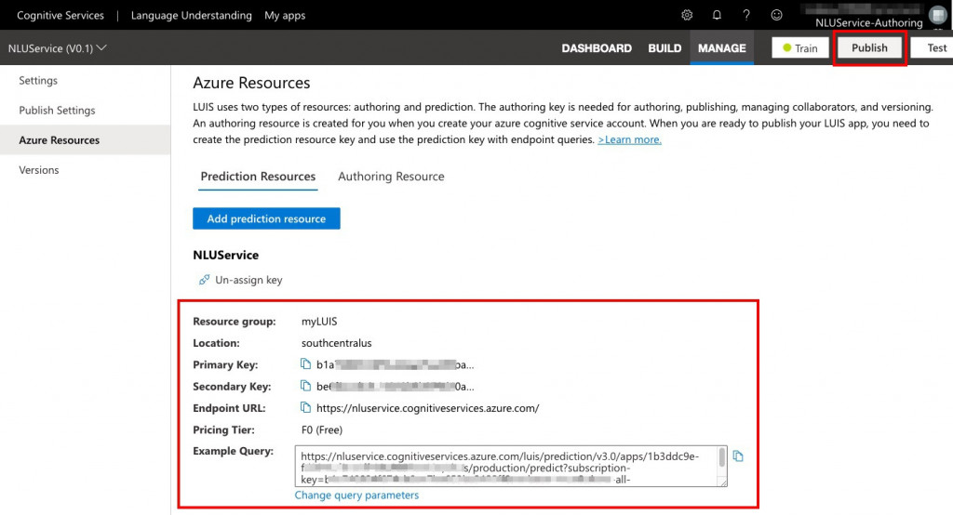Open the user avatar in the top corner
The width and height of the screenshot is (953, 515).
click(x=938, y=15)
